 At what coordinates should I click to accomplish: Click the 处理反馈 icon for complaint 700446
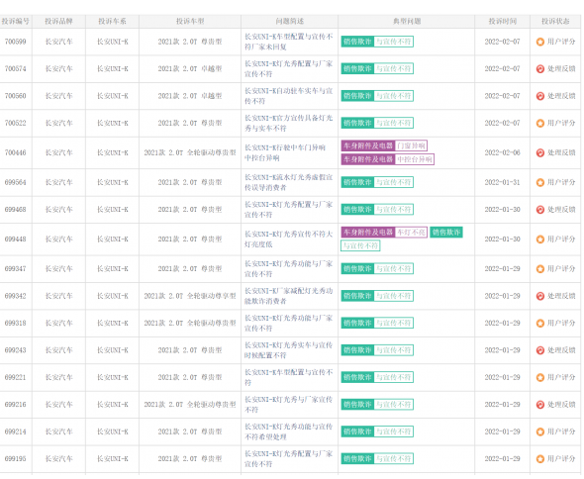[x=540, y=152]
